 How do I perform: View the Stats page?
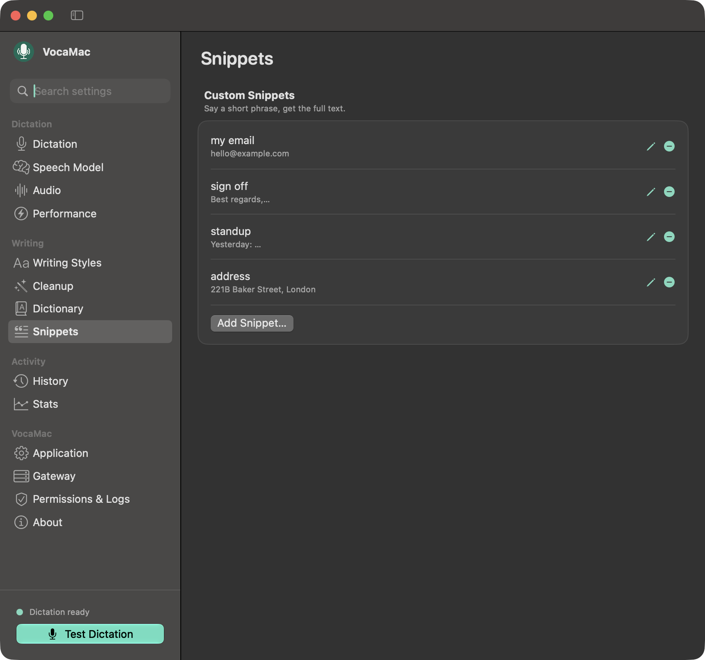pos(90,404)
